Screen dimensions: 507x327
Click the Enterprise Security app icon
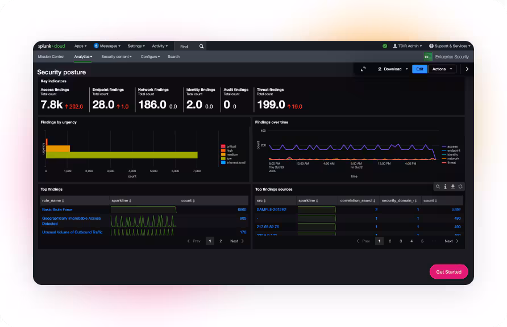pos(428,57)
